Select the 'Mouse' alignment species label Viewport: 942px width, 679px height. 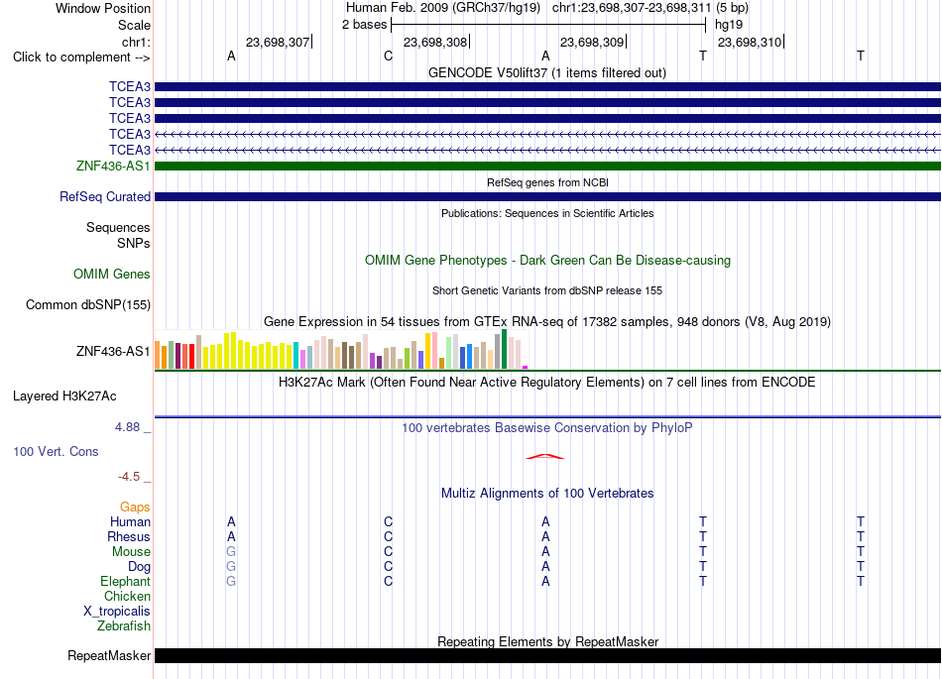click(131, 552)
